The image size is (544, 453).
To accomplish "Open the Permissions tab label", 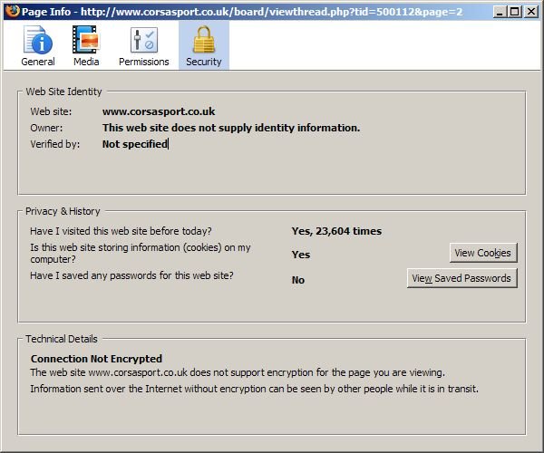I will 143,62.
